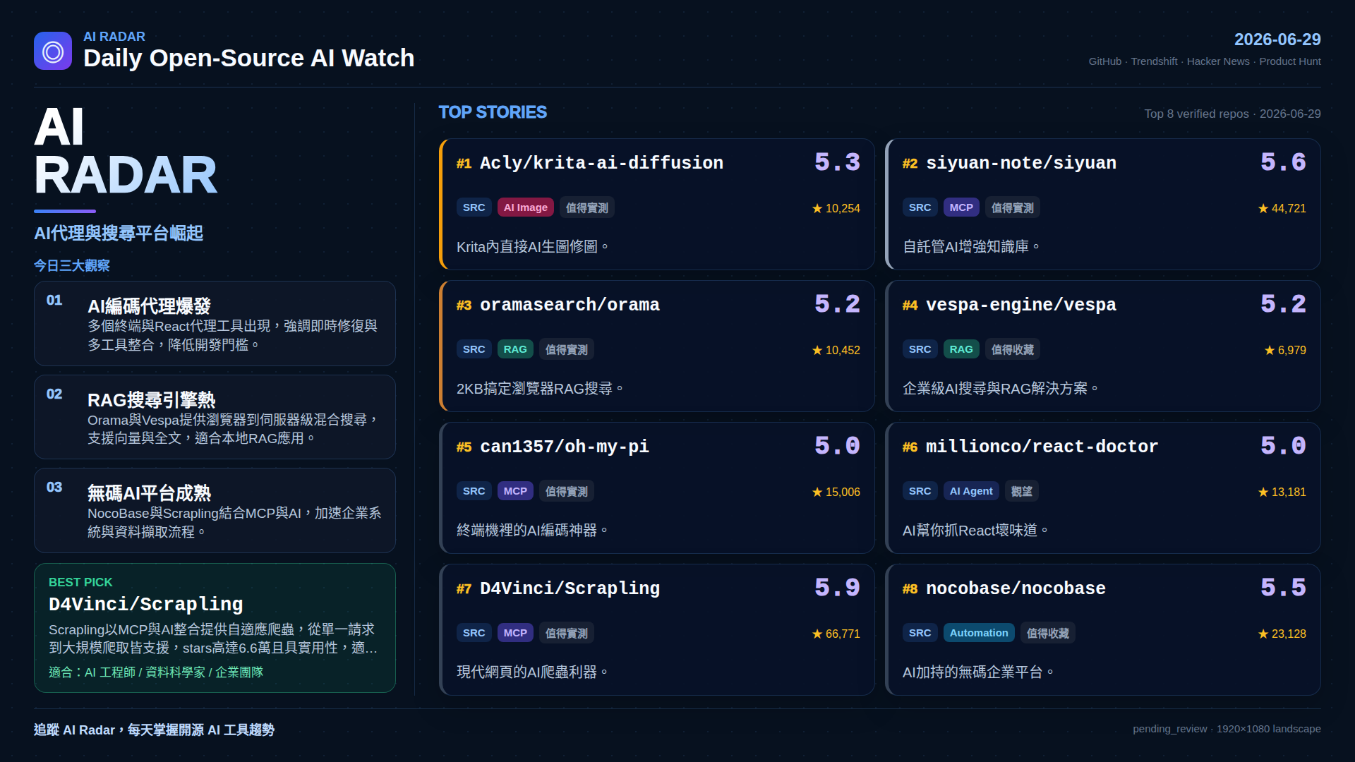Click the star count 15,006

point(843,492)
